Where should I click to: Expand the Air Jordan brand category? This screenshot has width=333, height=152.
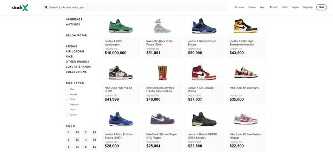[75, 52]
